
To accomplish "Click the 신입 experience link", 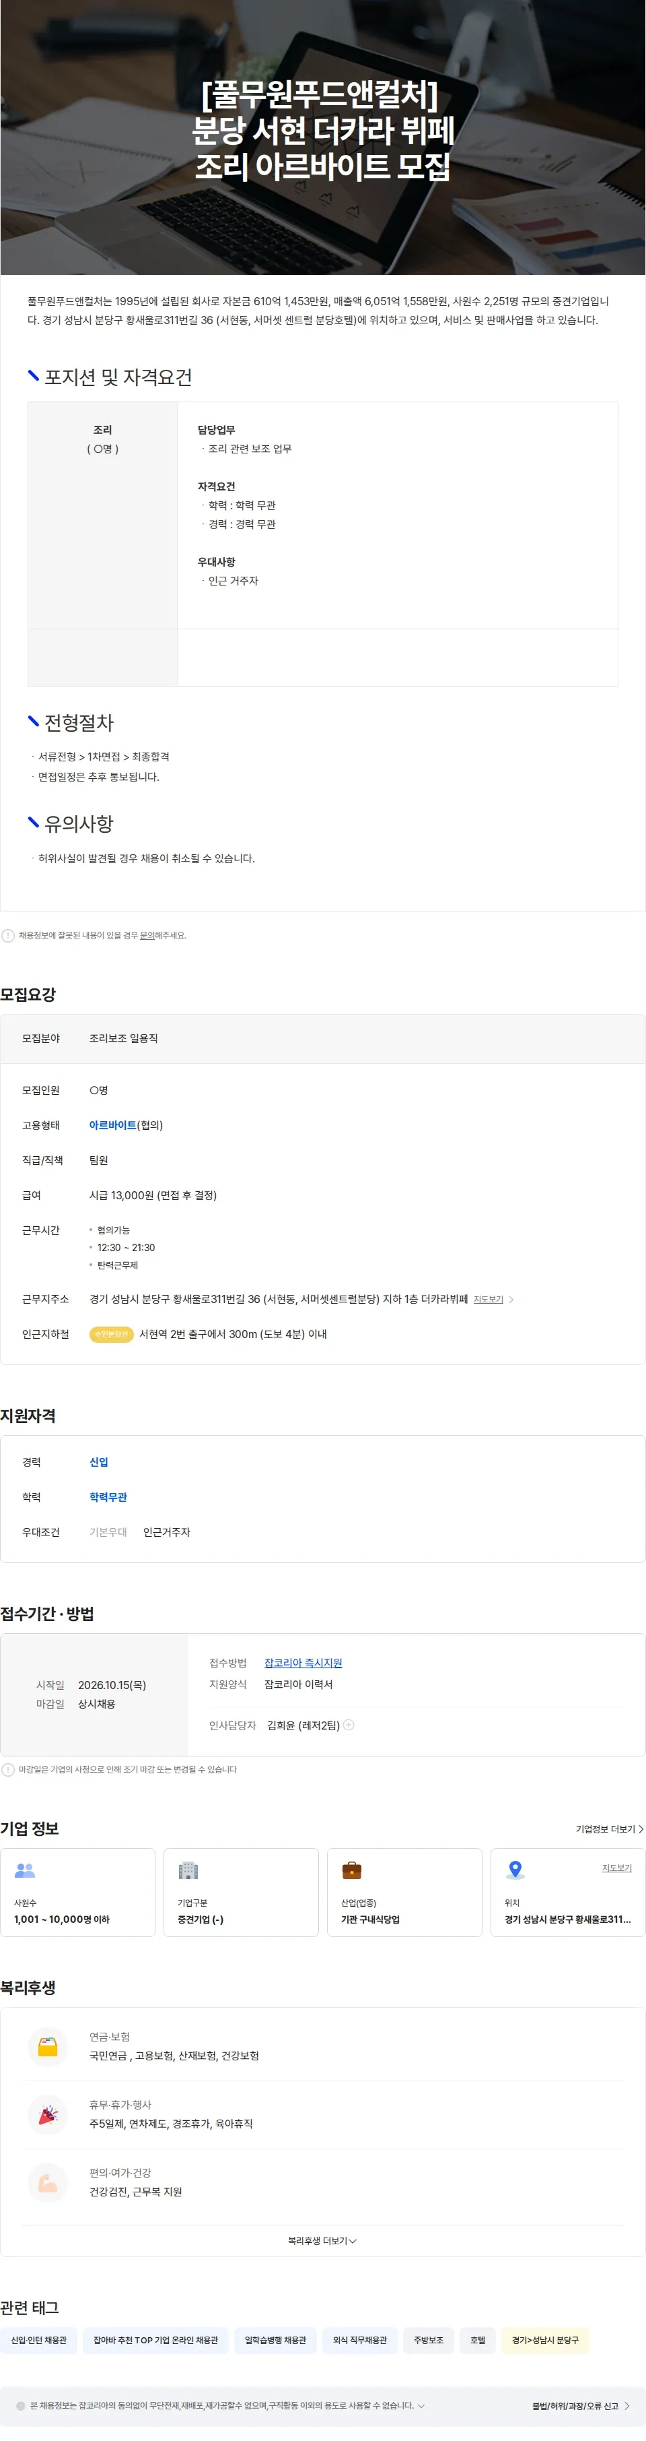I will coord(100,1462).
